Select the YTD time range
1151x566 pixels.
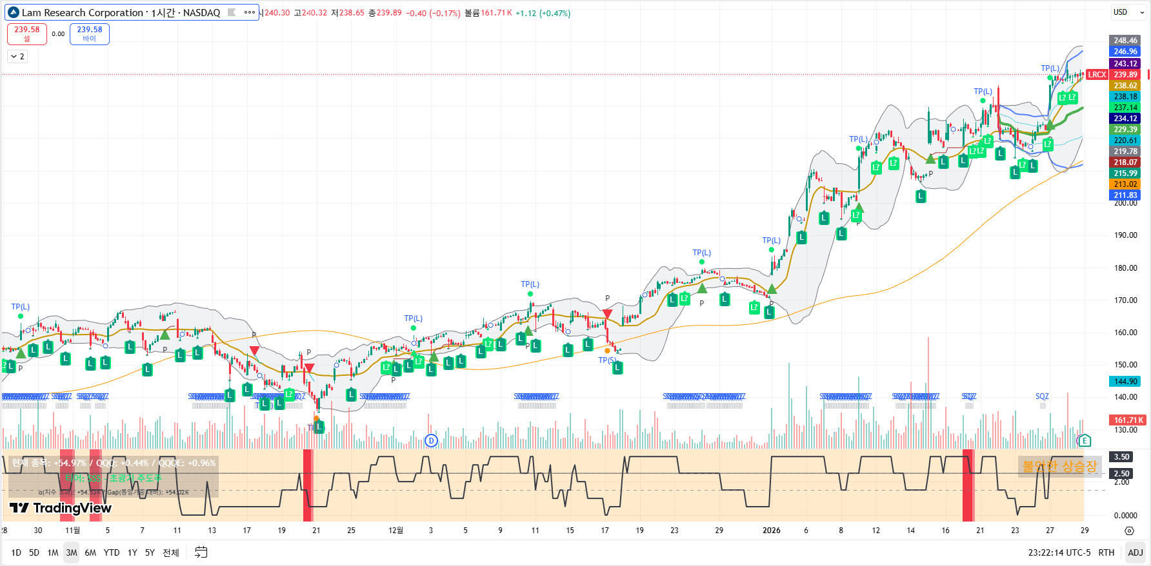112,552
